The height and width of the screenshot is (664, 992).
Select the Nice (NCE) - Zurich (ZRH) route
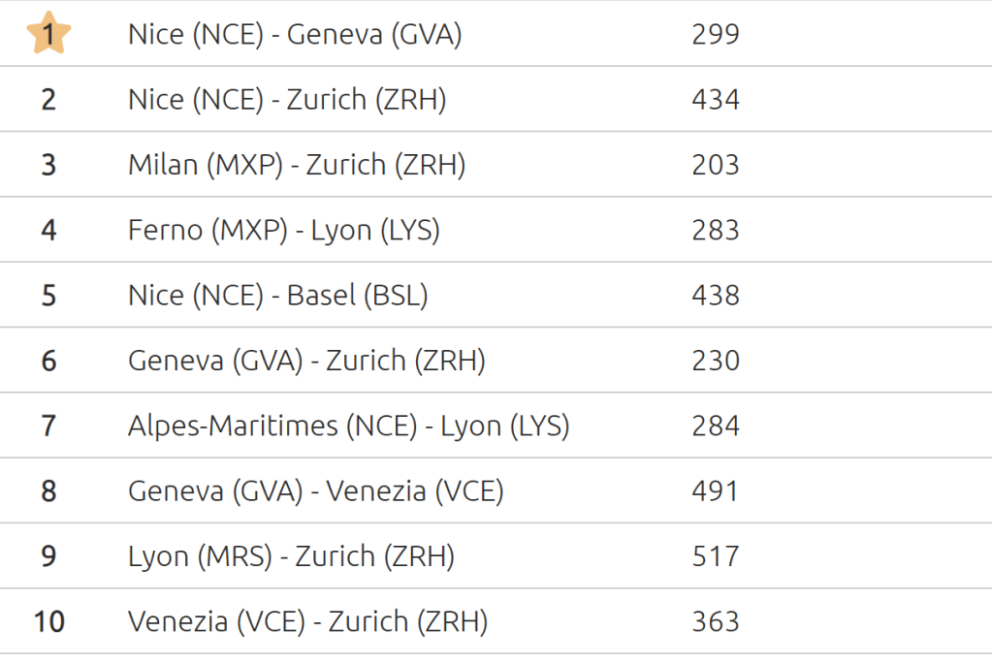[287, 100]
